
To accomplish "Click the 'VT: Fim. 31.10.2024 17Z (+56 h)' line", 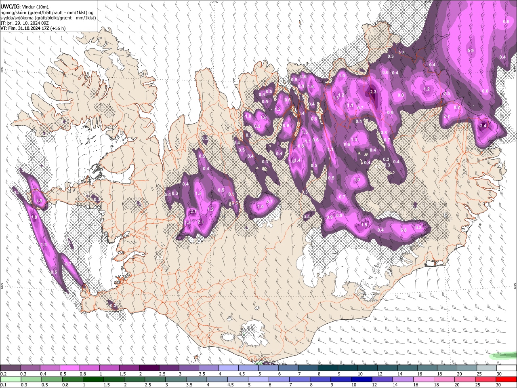I will pos(33,28).
